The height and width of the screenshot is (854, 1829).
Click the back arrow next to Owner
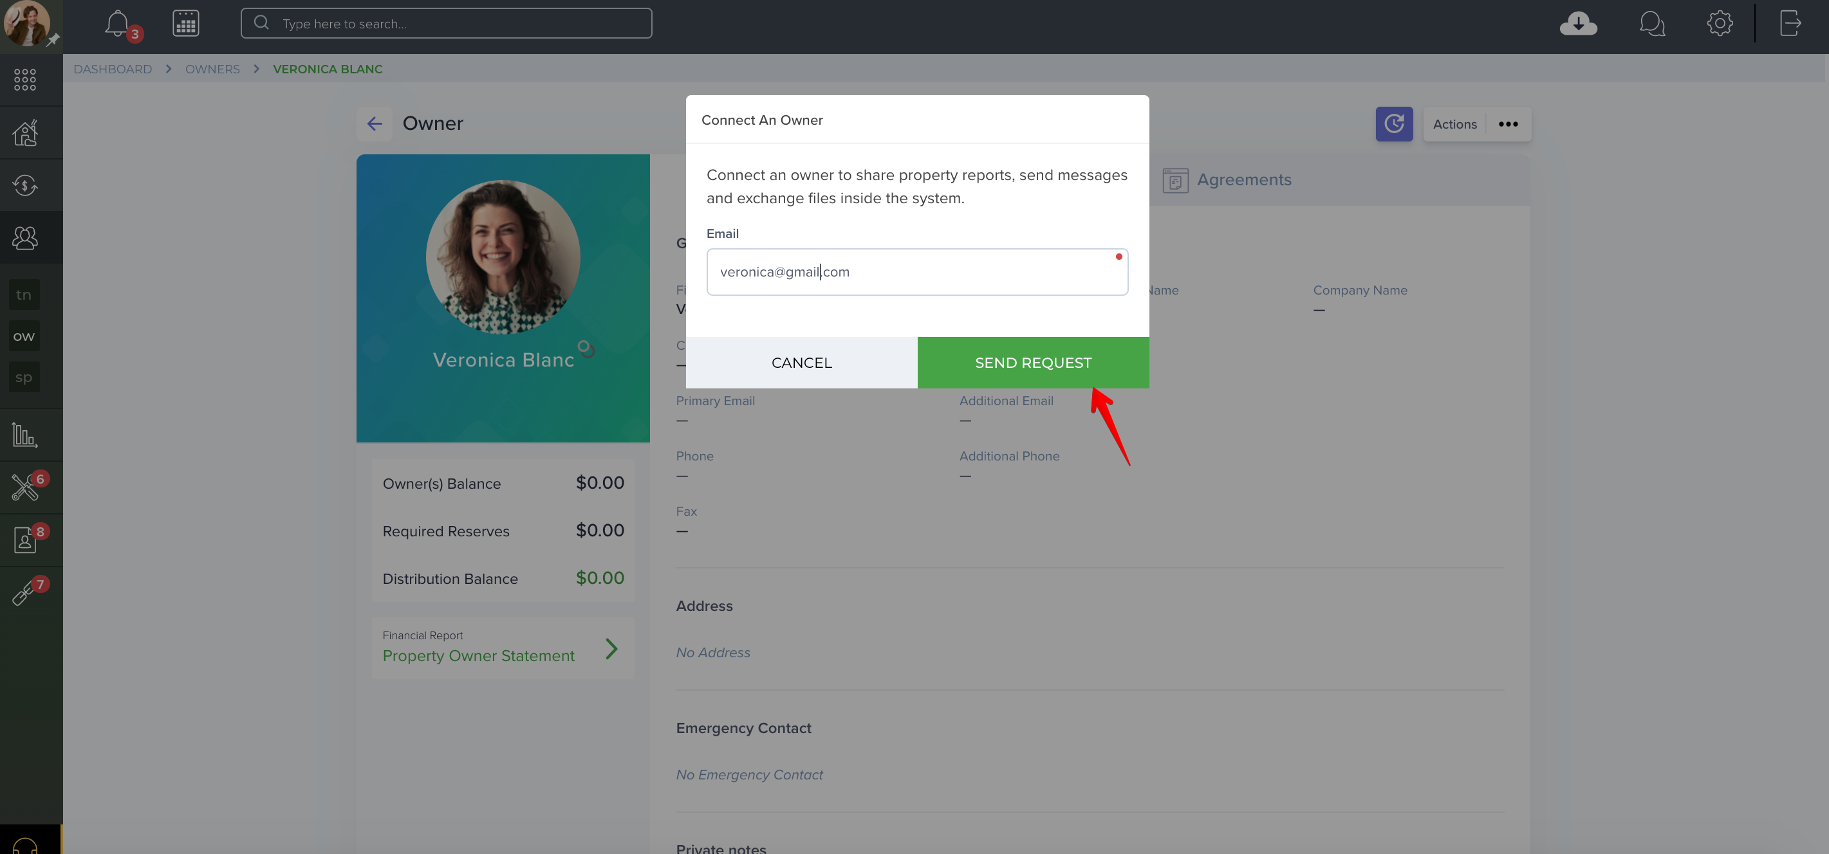point(374,124)
